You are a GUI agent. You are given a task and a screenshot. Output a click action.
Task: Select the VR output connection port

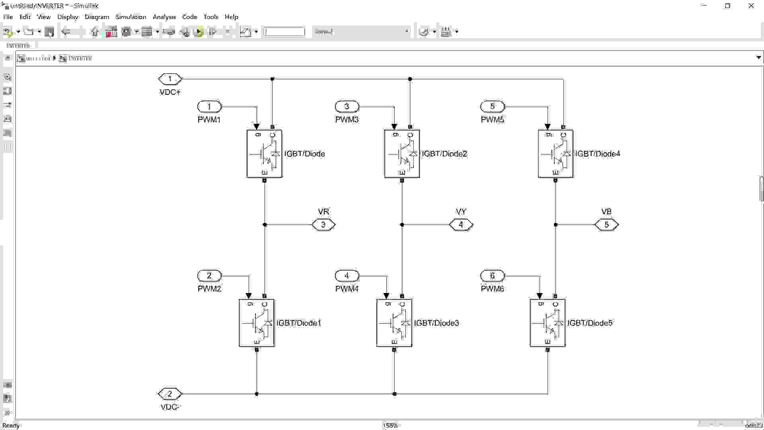point(324,225)
